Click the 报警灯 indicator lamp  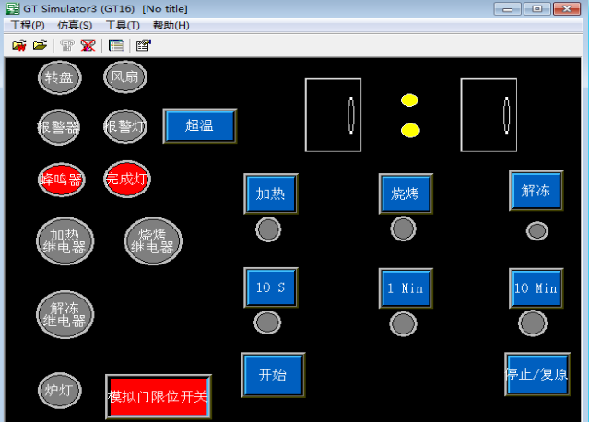(x=125, y=126)
